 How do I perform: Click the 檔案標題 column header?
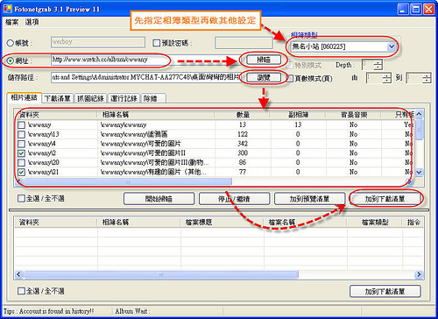point(222,223)
